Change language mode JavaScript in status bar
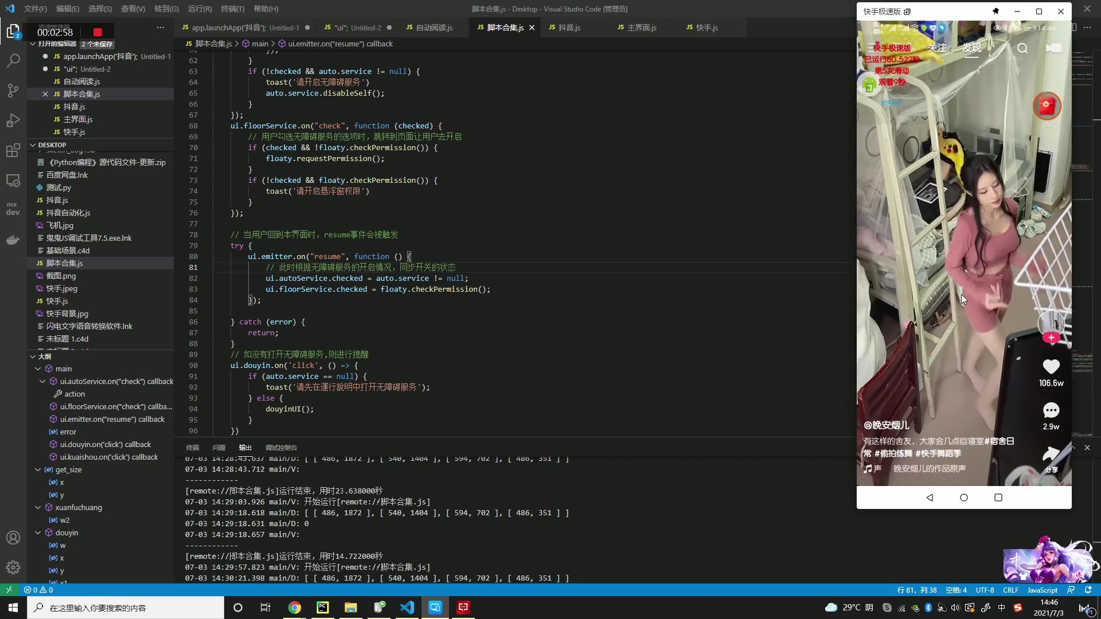Viewport: 1101px width, 619px height. coord(1042,590)
